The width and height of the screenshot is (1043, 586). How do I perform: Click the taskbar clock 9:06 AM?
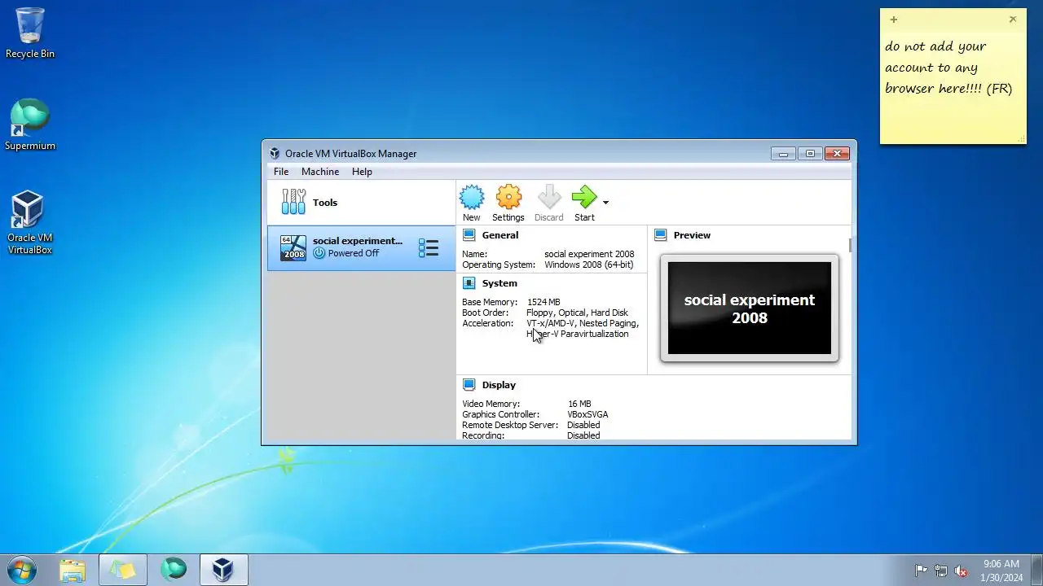pyautogui.click(x=1001, y=570)
